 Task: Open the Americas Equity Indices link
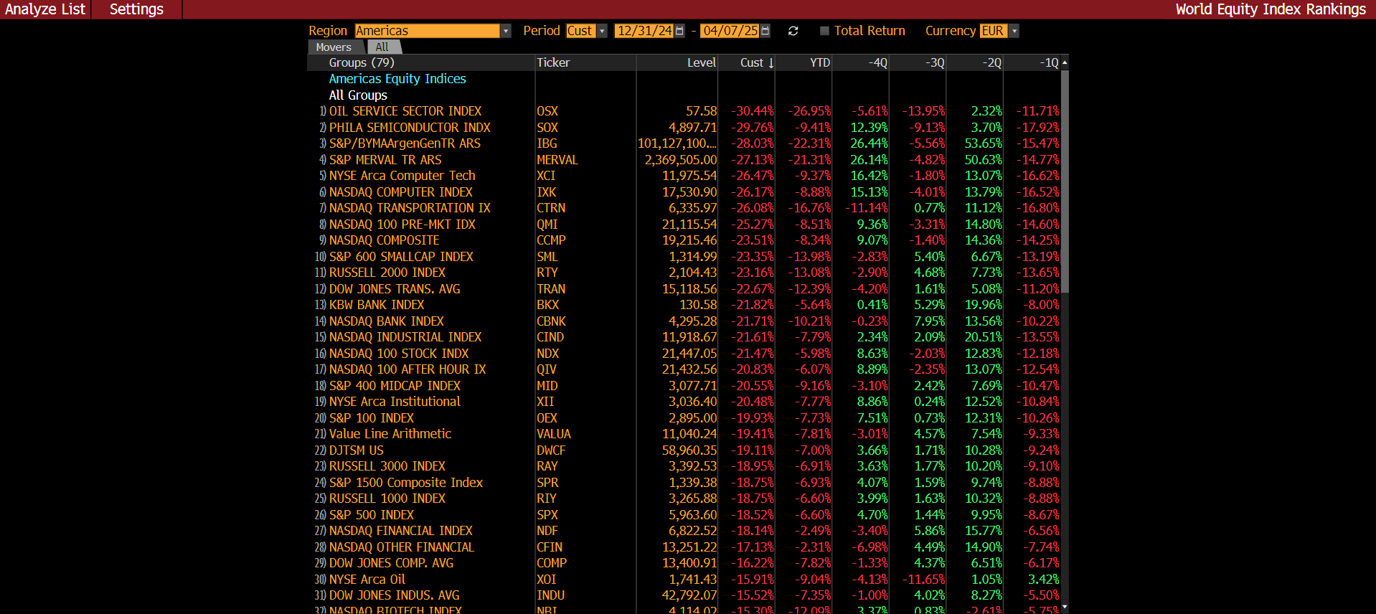tap(397, 79)
